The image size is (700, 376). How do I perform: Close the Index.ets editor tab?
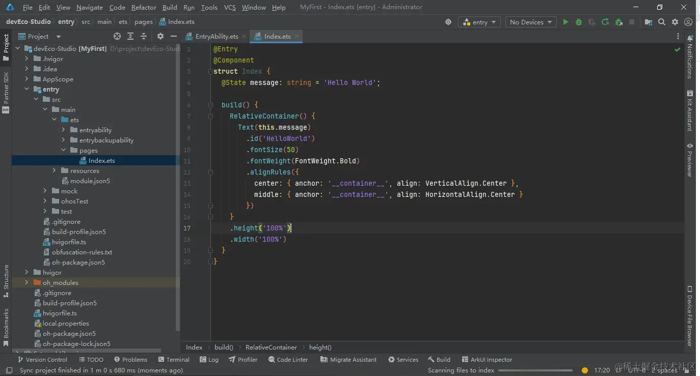click(x=297, y=36)
